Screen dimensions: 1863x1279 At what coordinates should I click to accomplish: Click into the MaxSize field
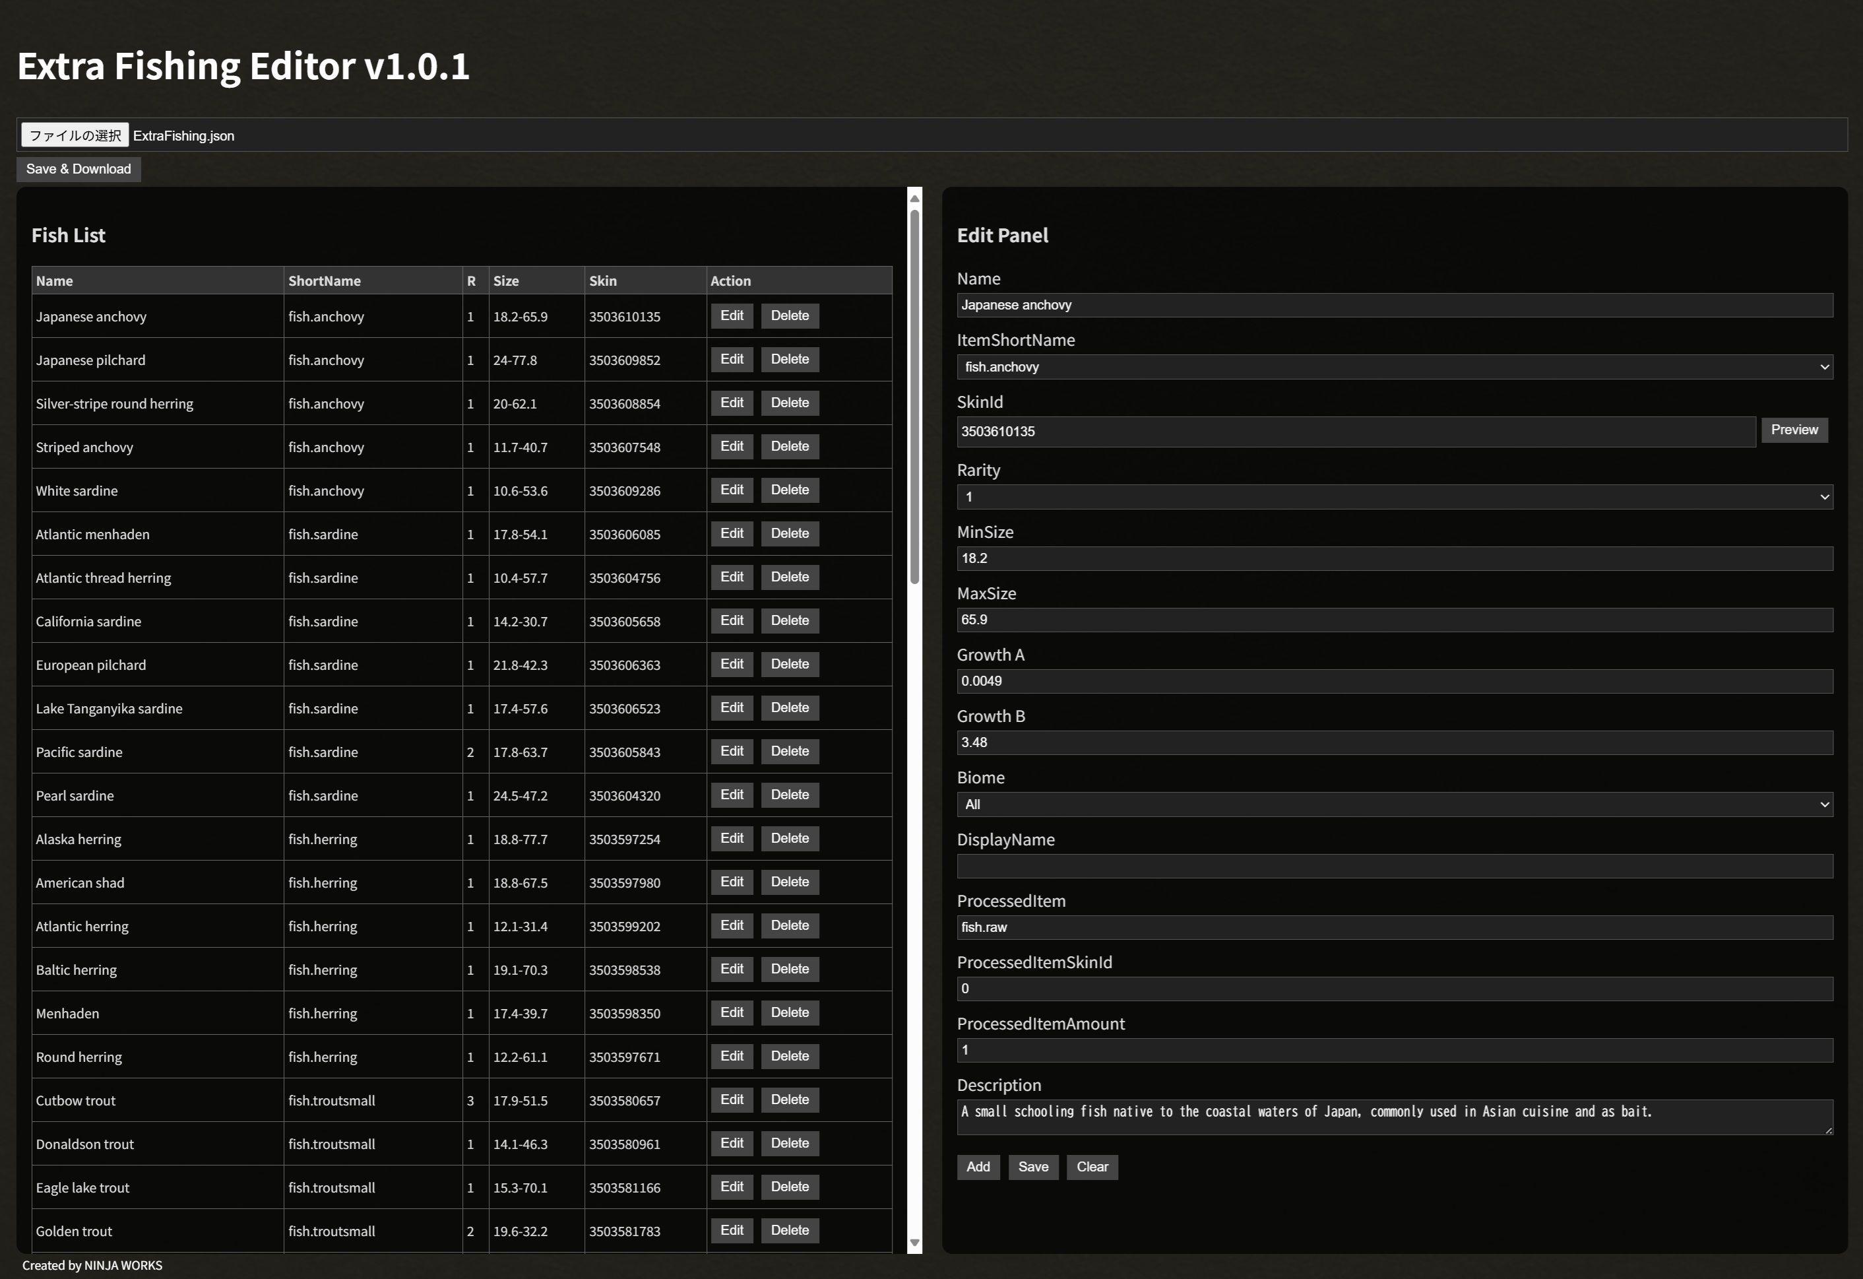[1394, 620]
